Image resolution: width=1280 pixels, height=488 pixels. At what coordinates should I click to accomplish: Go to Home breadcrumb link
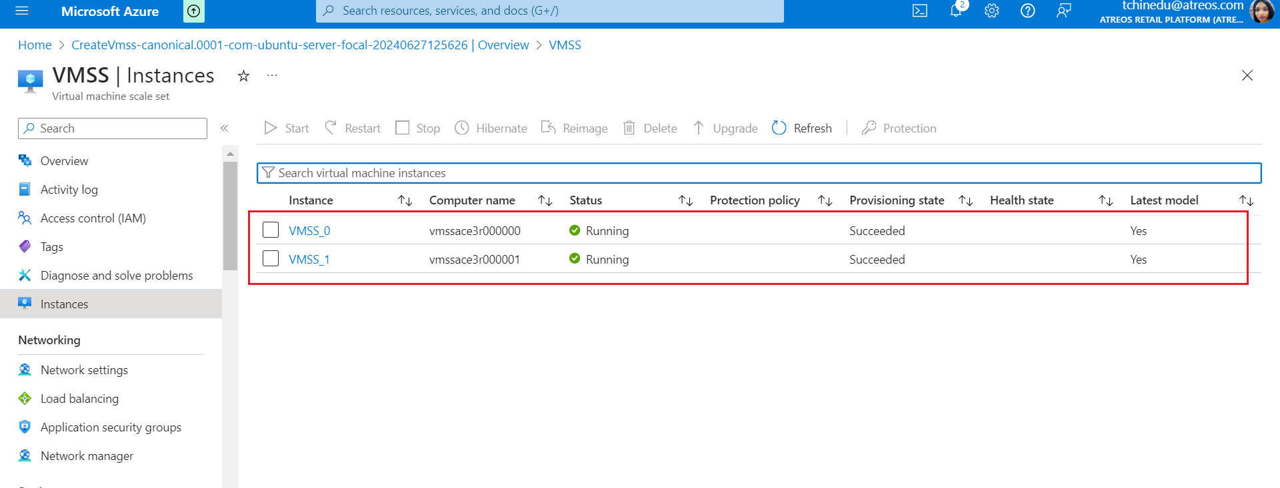click(x=35, y=45)
